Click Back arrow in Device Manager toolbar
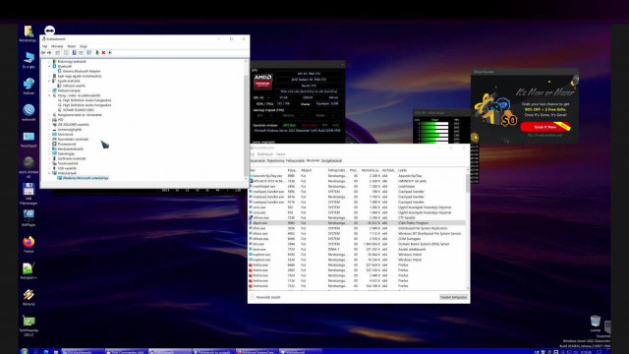This screenshot has height=354, width=629. [43, 52]
